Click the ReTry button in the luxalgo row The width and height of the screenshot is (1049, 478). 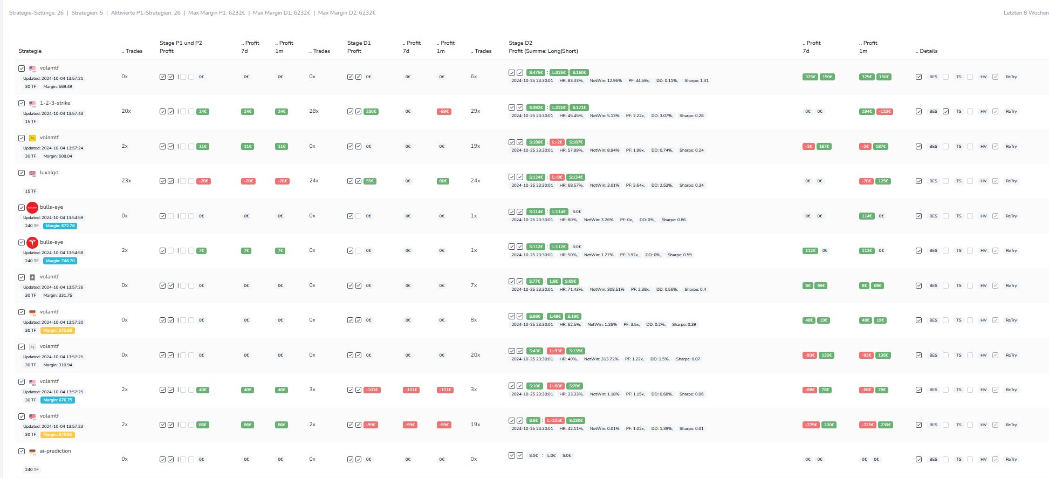tap(1011, 181)
